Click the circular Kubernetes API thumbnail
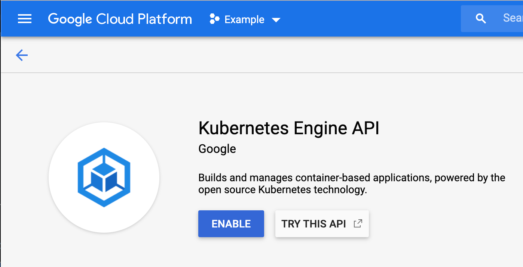Viewport: 523px width, 267px height. pos(104,178)
